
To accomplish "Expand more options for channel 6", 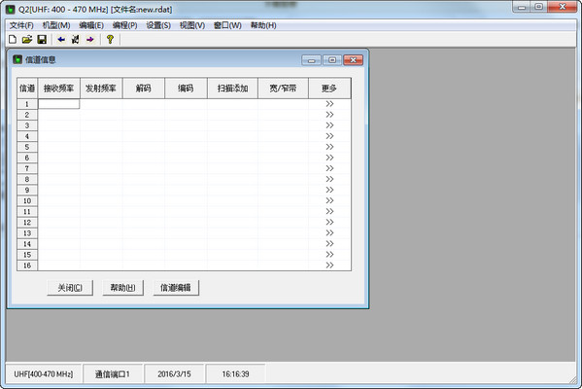I will [x=329, y=158].
